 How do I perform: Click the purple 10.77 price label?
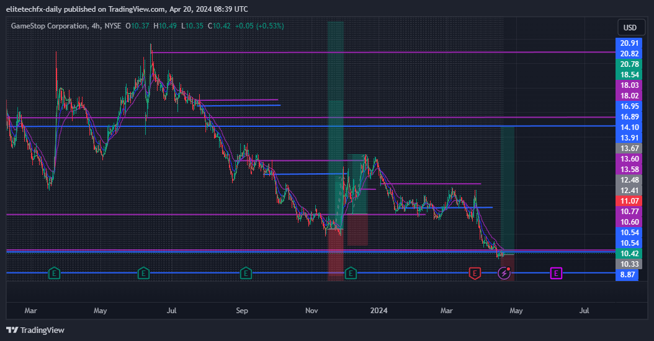629,212
